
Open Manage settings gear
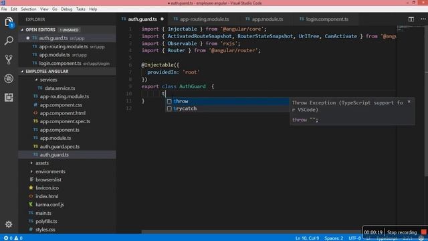[x=9, y=224]
